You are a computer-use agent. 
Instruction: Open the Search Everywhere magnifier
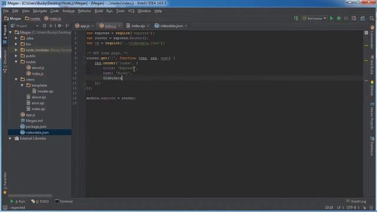click(372, 18)
